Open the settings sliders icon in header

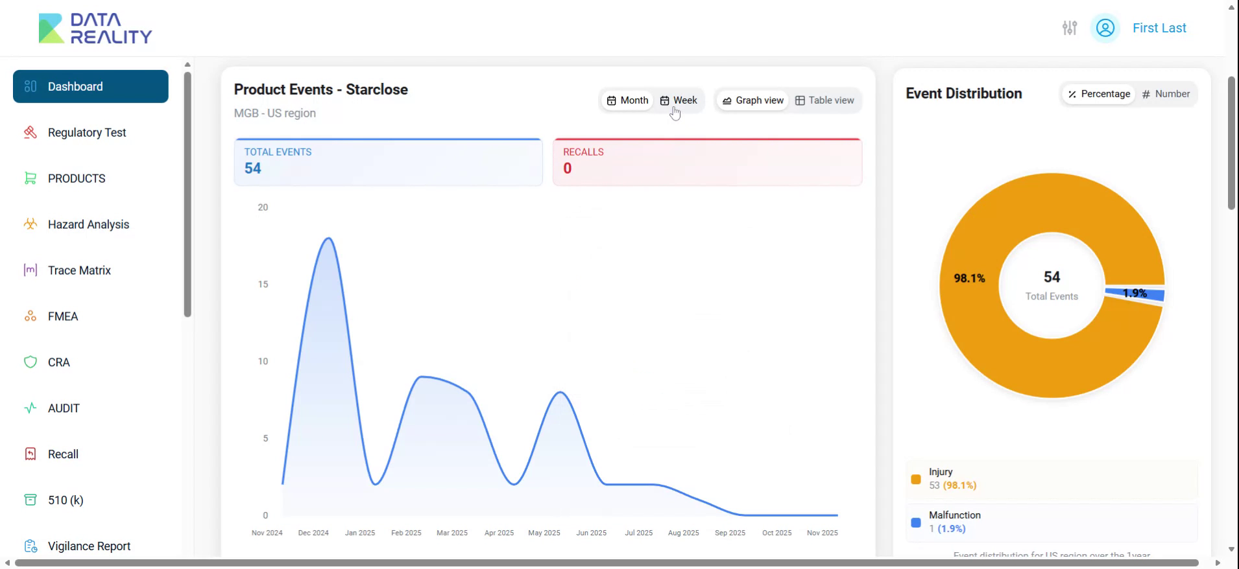[x=1069, y=28]
